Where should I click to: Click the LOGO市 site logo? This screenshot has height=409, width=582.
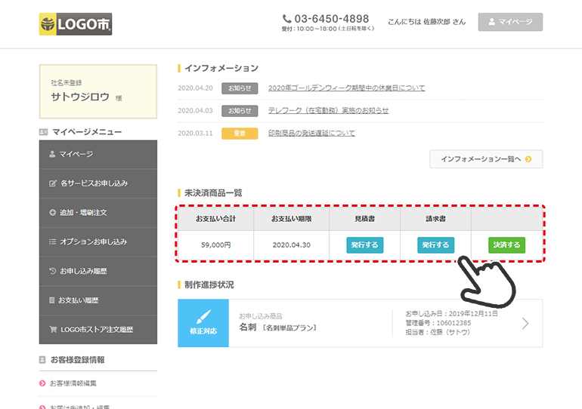[76, 24]
